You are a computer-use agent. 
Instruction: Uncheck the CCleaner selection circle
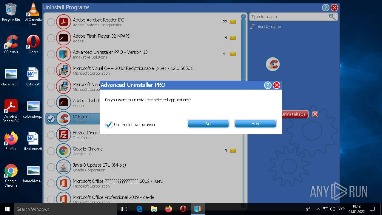(x=51, y=119)
